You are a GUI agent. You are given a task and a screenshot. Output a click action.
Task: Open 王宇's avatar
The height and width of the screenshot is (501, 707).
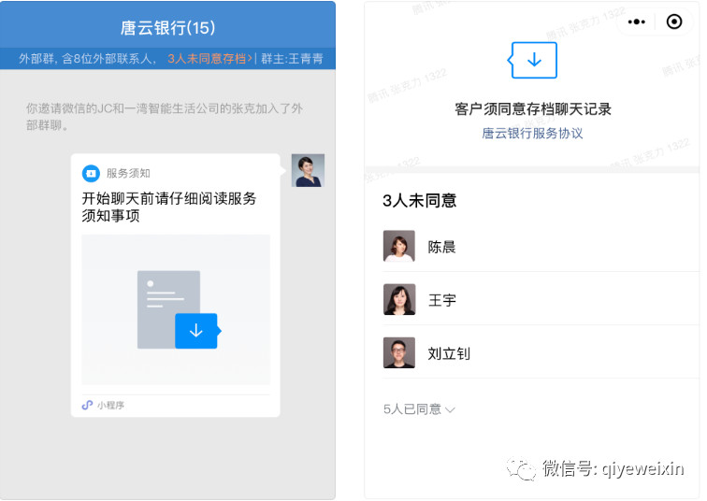(x=399, y=299)
